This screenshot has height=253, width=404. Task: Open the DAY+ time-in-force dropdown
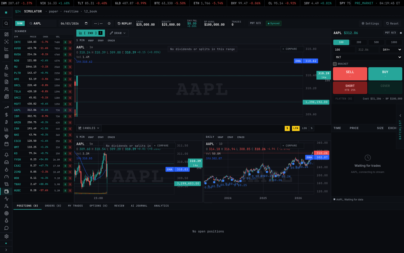click(x=391, y=50)
